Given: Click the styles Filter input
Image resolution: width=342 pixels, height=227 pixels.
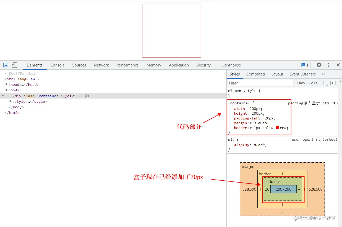Looking at the screenshot, I should (x=260, y=83).
